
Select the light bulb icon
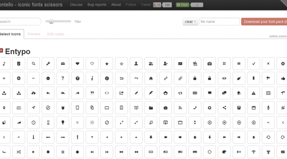63,122
